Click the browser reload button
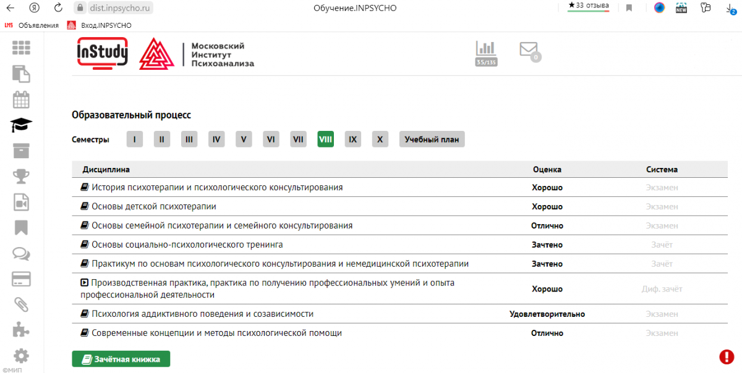 [58, 8]
